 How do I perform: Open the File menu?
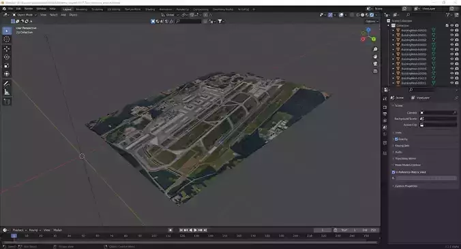pos(10,9)
